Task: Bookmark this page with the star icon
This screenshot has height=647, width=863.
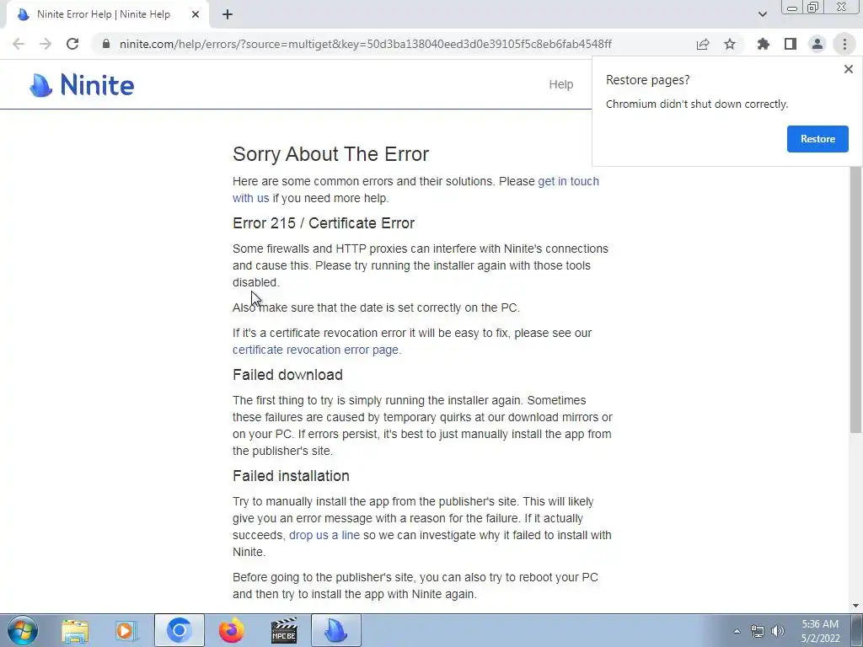Action: pyautogui.click(x=730, y=44)
